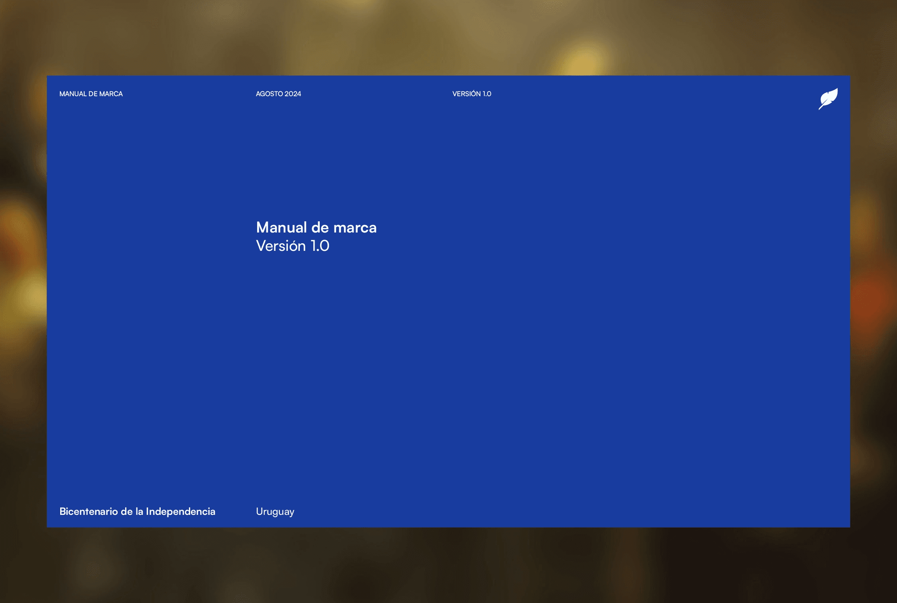The height and width of the screenshot is (603, 897).
Task: Click the word 'AGOSTO' in the header
Action: point(269,94)
